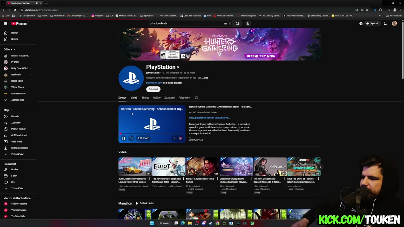Open the account avatar menu
Image resolution: width=404 pixels, height=227 pixels.
394,23
